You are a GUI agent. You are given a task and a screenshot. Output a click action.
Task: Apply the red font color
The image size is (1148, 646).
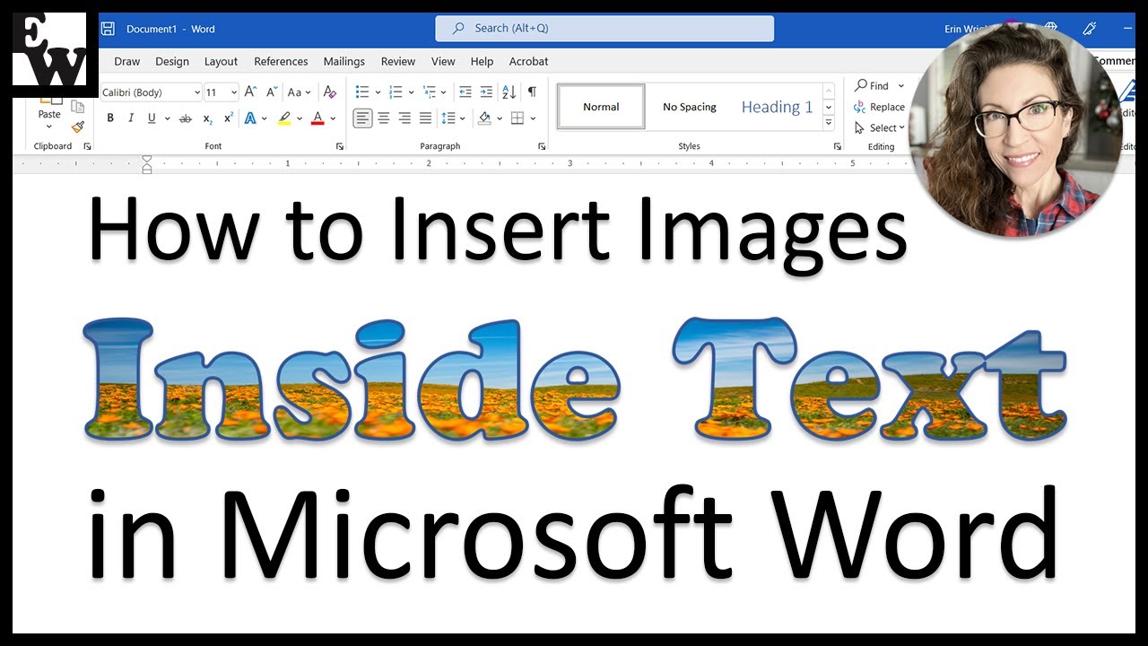(317, 118)
